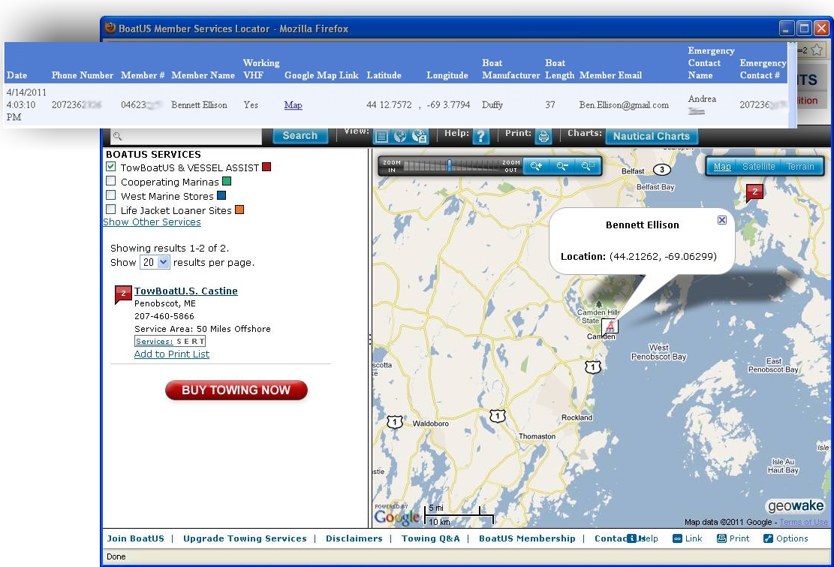
Task: Click the green Cooperating Marinas swatch
Action: [227, 182]
